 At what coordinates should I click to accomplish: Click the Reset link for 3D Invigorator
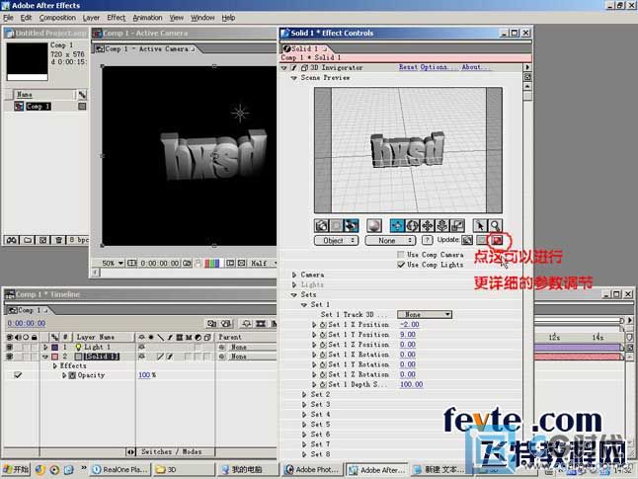407,67
